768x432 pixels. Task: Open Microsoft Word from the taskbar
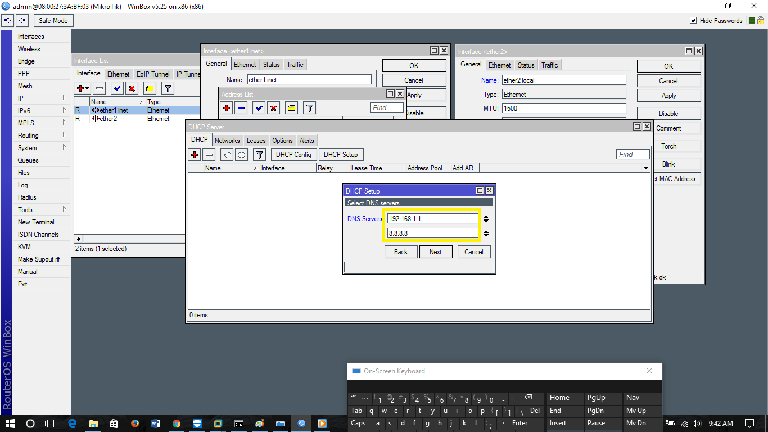(x=156, y=424)
